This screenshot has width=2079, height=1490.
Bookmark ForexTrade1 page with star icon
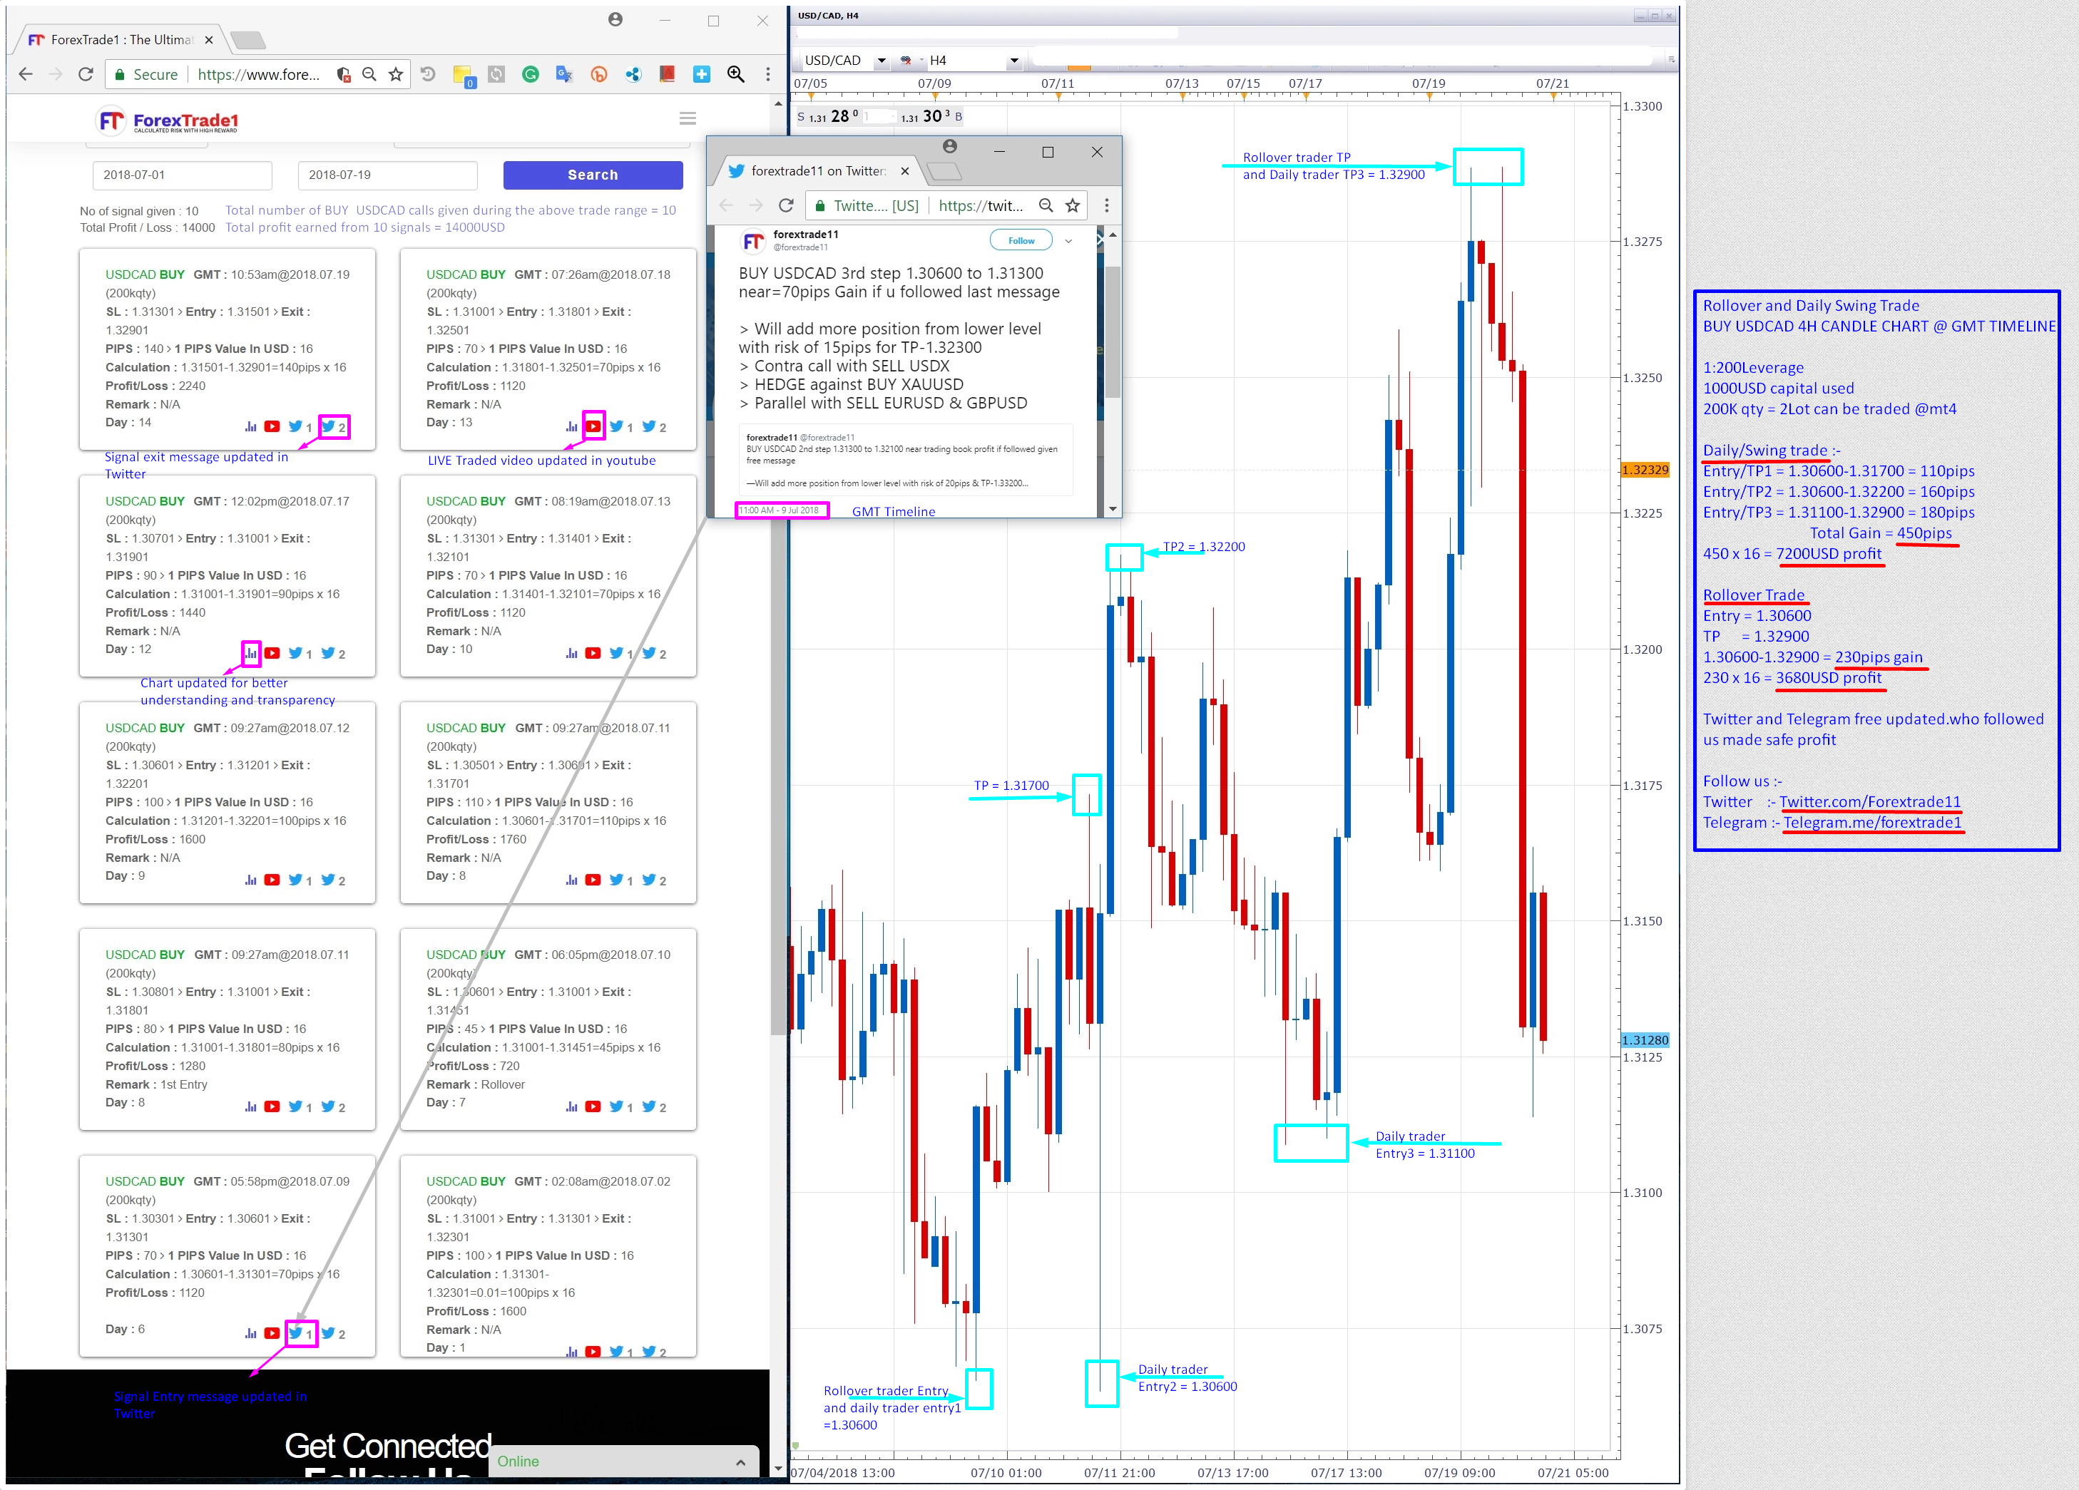point(396,75)
